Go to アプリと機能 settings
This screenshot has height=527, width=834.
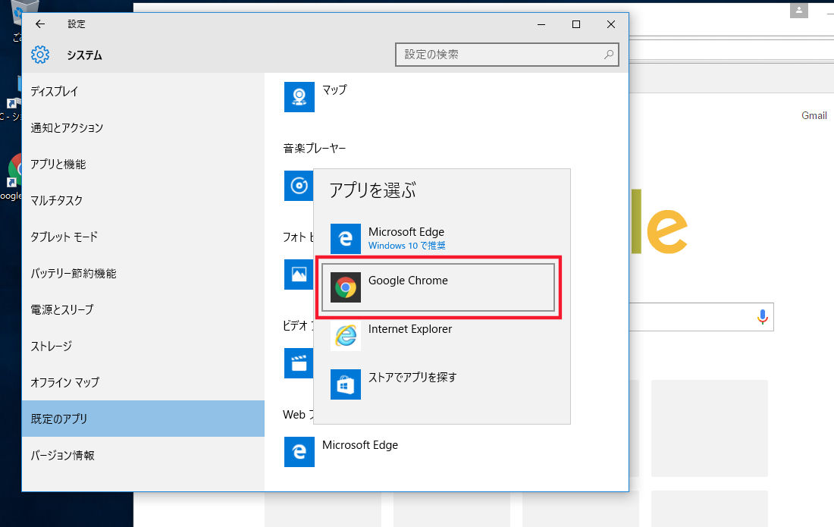(x=143, y=165)
